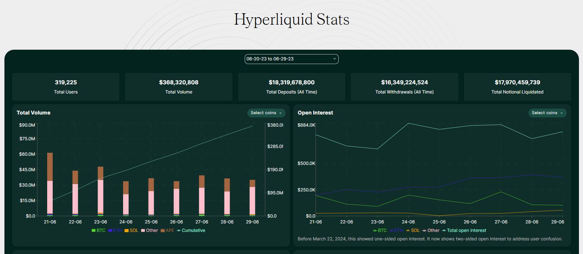Viewport: 583px width, 254px height.
Task: Click the 319,225 Total Users card
Action: (x=66, y=87)
